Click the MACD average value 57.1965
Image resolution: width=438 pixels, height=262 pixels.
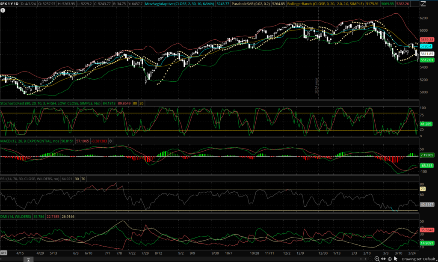tap(82, 141)
